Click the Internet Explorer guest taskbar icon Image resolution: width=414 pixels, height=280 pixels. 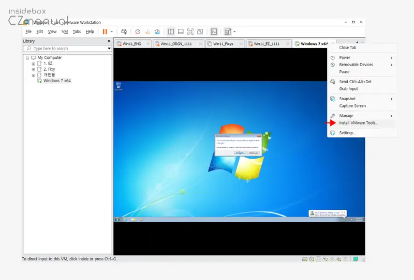tap(125, 220)
